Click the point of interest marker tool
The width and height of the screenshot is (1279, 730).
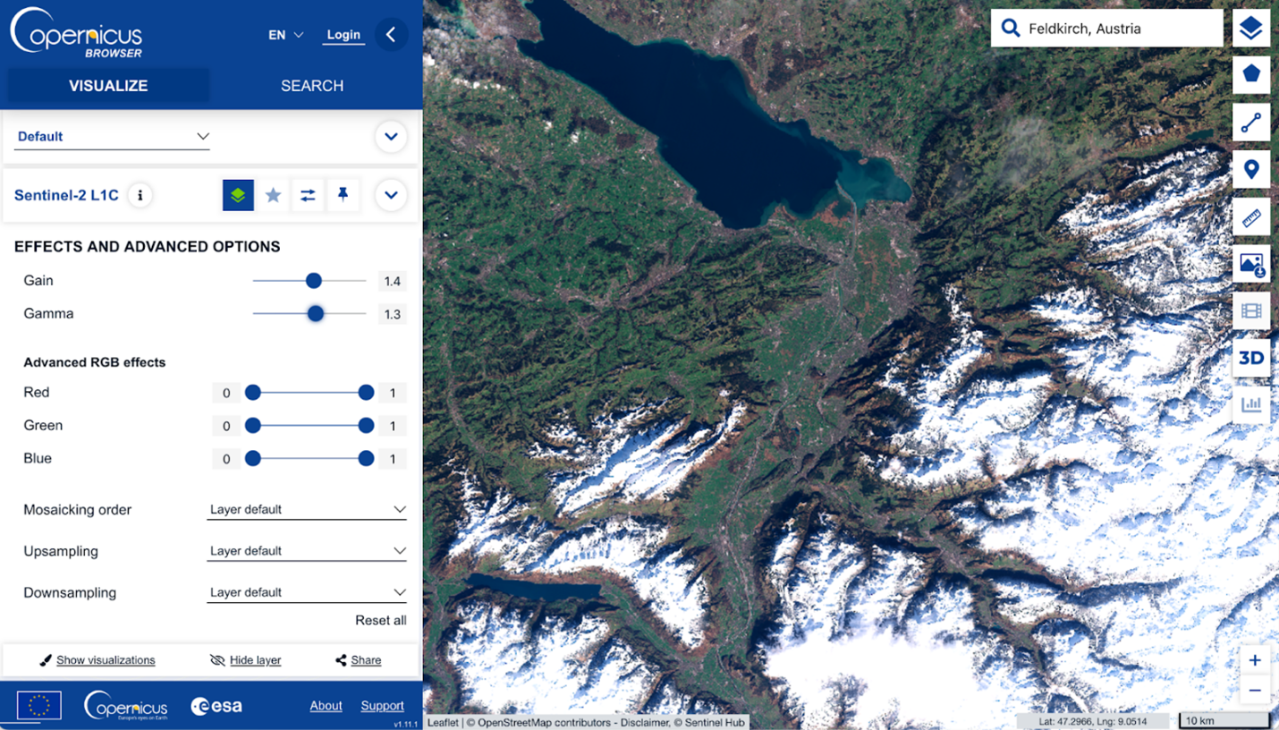point(1250,169)
